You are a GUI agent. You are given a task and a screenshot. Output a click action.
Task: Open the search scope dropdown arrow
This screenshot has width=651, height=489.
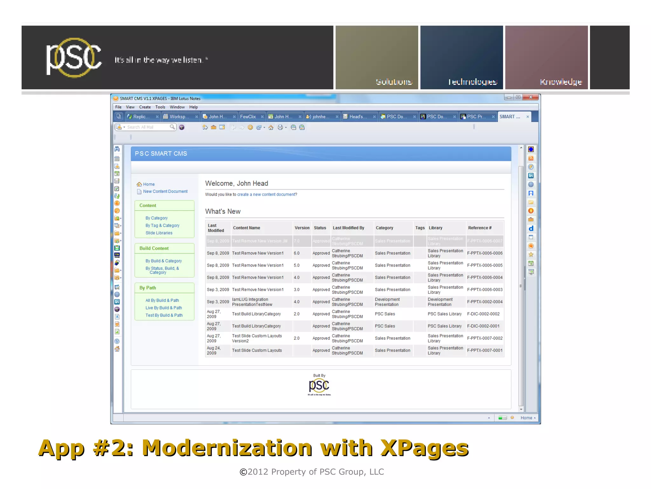click(x=124, y=127)
